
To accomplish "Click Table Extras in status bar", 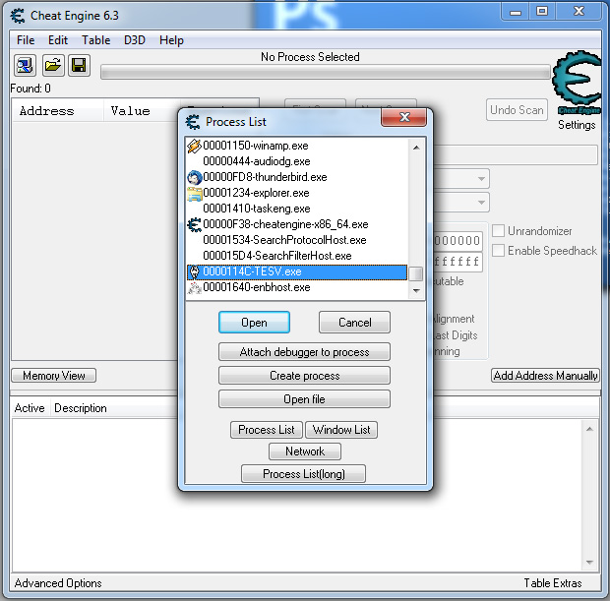I will (552, 583).
